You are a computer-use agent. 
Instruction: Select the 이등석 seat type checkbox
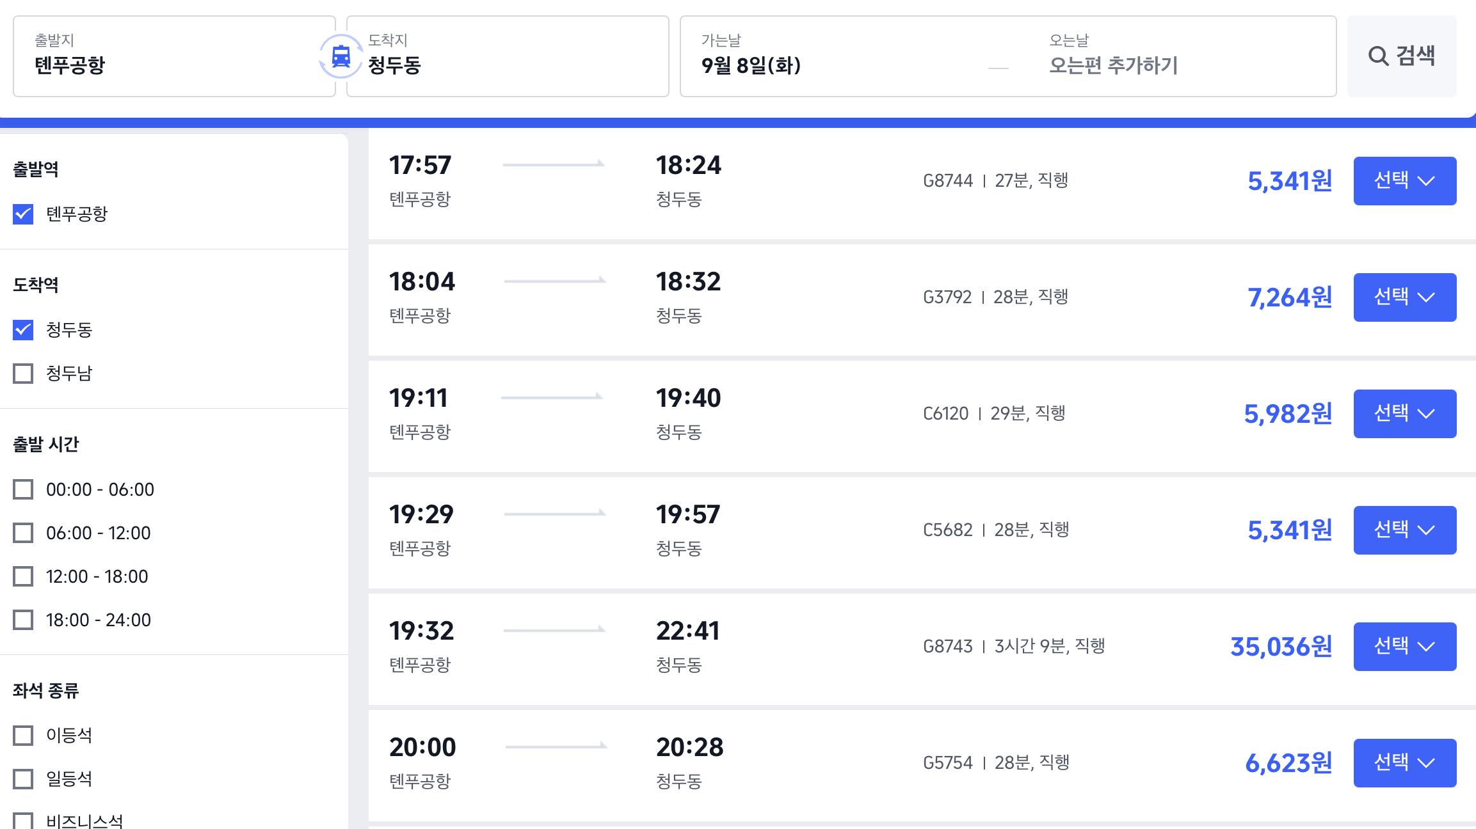[x=23, y=736]
